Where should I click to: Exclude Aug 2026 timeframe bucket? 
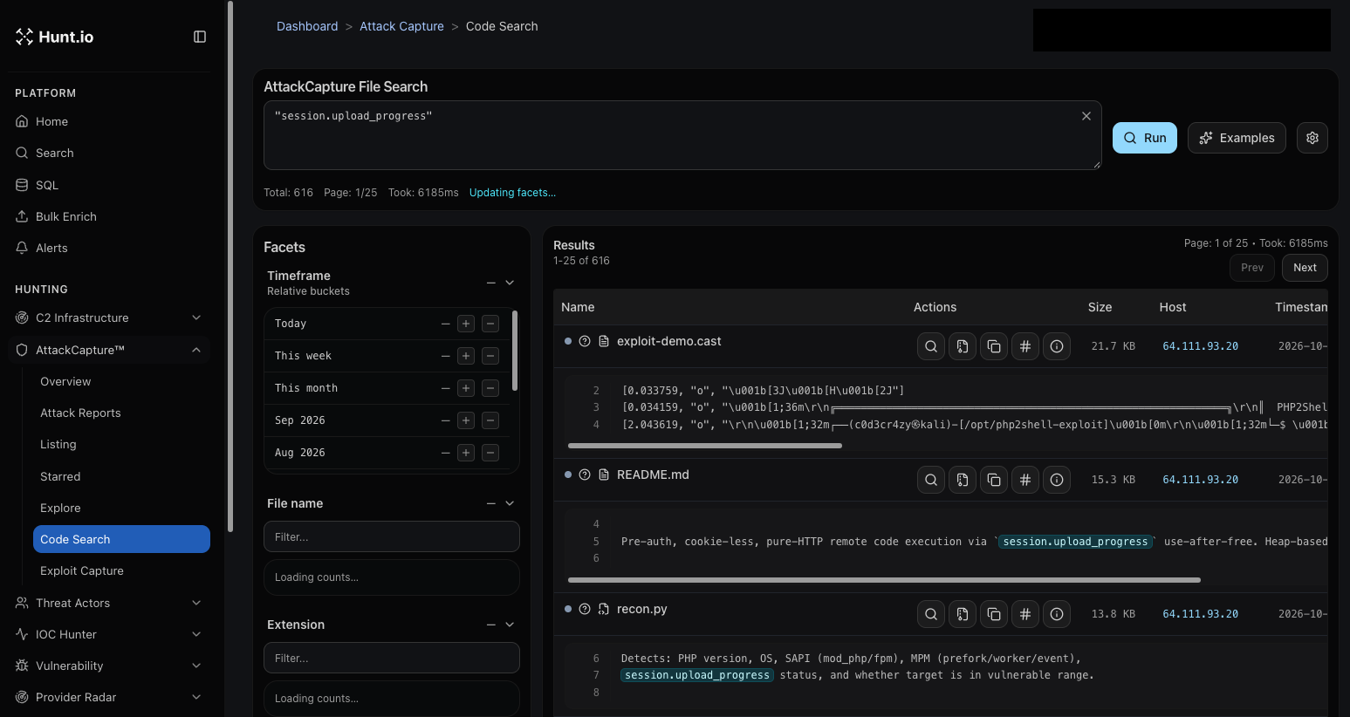pos(490,453)
